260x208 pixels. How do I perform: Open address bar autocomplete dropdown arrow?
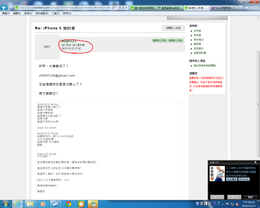coord(117,8)
